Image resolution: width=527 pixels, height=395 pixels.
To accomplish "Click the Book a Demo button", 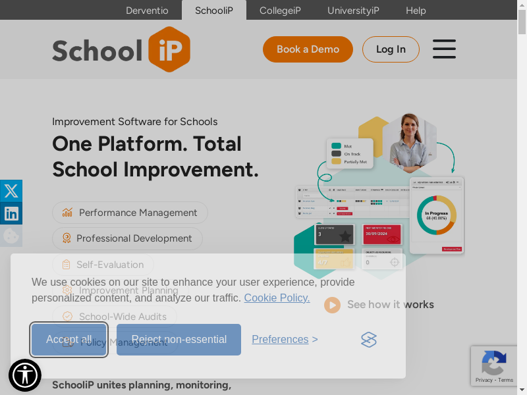I will coord(308,49).
